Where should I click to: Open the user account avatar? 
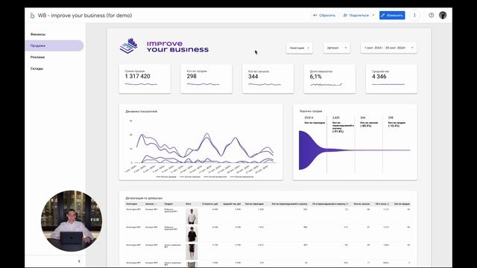click(x=443, y=15)
